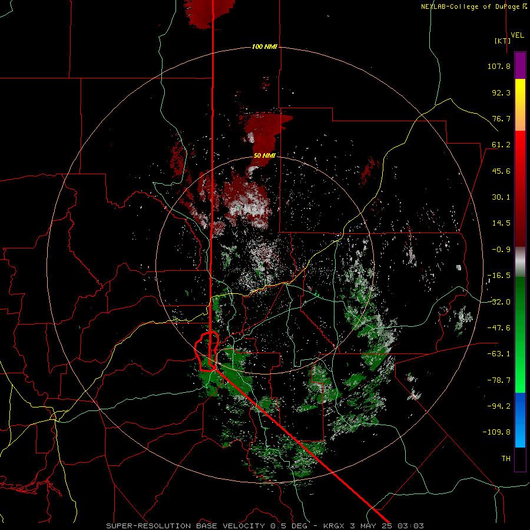Click the [KT] units label
Viewport: 530px width, 530px height.
click(x=503, y=41)
